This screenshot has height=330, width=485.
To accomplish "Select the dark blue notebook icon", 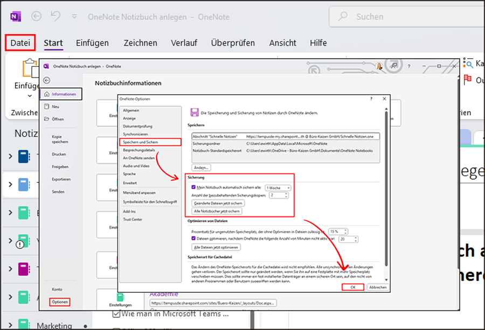I will tap(24, 156).
